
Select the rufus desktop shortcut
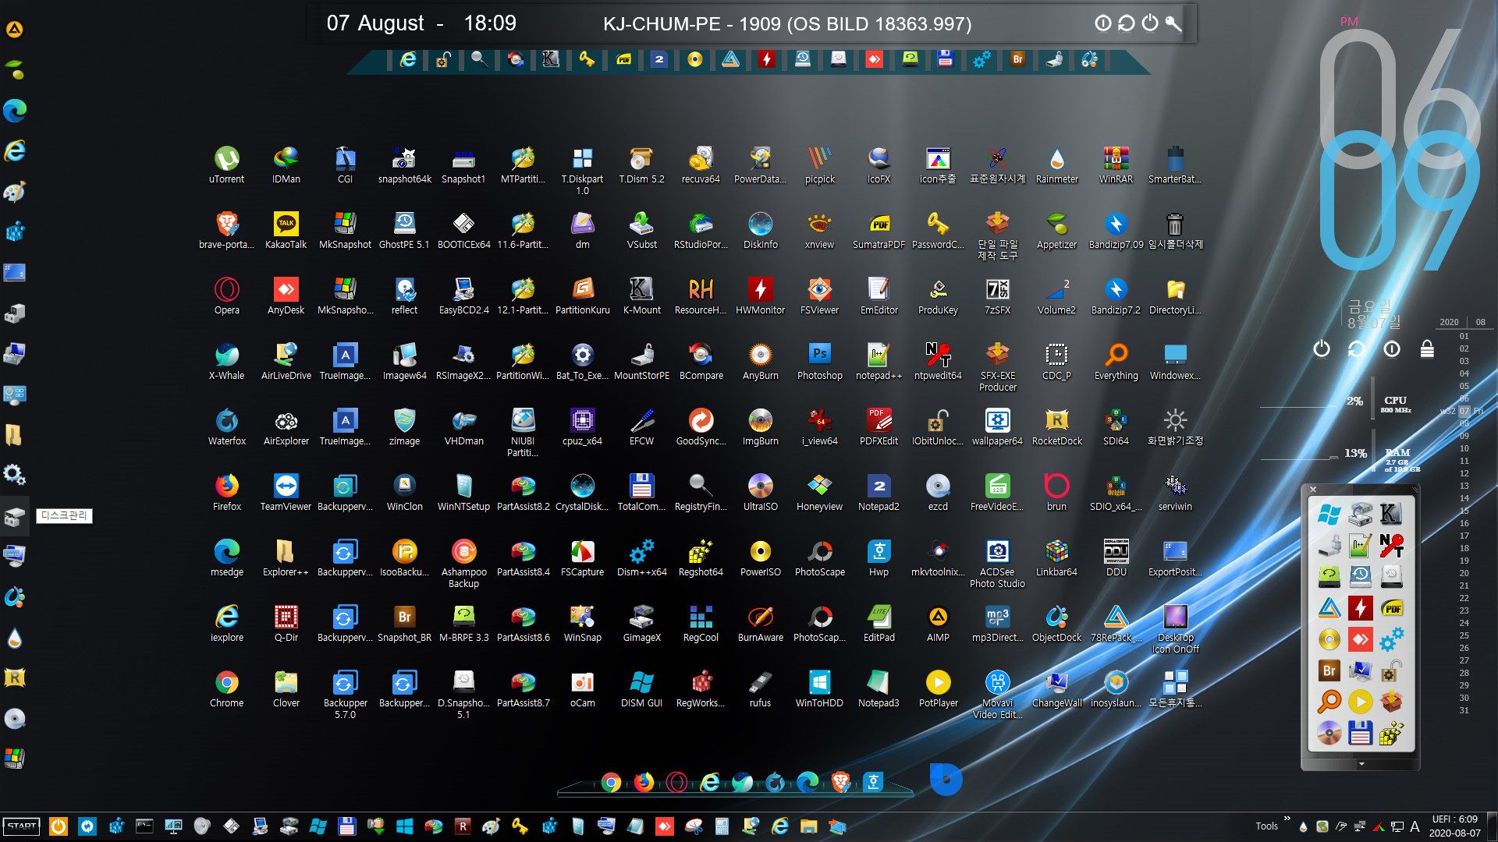tap(760, 688)
